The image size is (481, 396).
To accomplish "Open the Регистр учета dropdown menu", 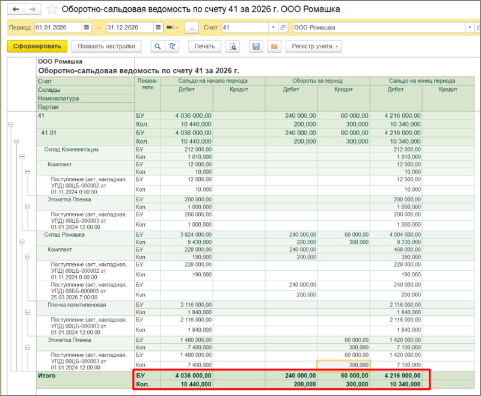I will pyautogui.click(x=313, y=46).
